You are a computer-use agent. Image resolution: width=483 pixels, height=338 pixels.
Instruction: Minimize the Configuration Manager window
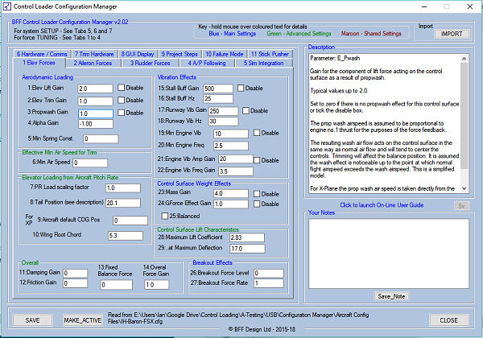pos(414,7)
